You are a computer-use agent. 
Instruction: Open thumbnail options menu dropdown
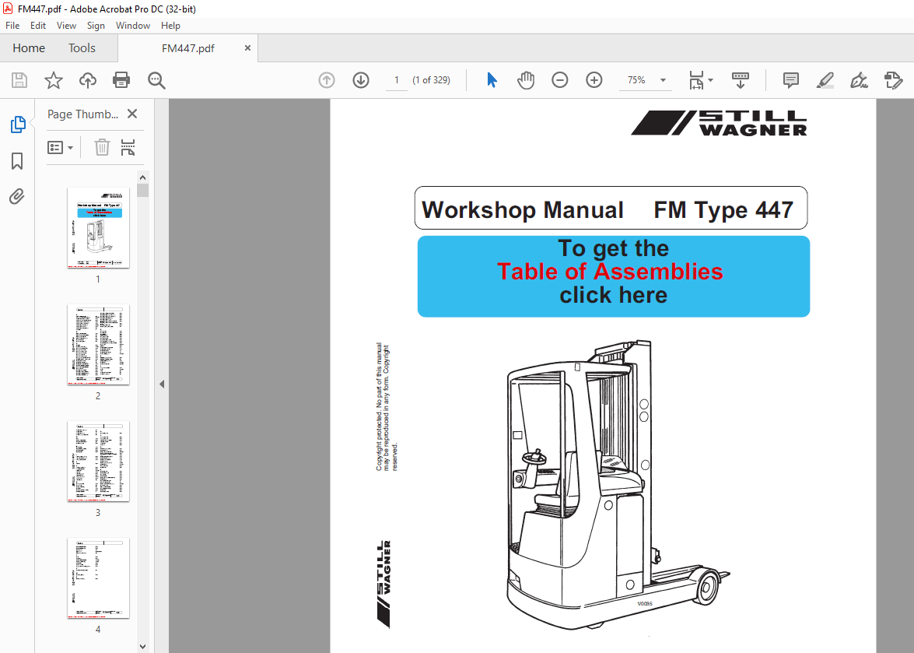(60, 148)
